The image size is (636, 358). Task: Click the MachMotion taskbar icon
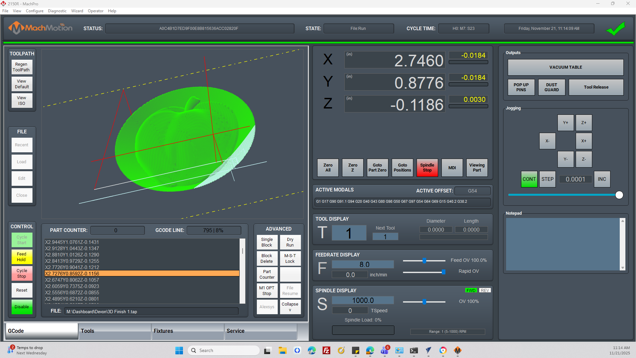point(458,350)
